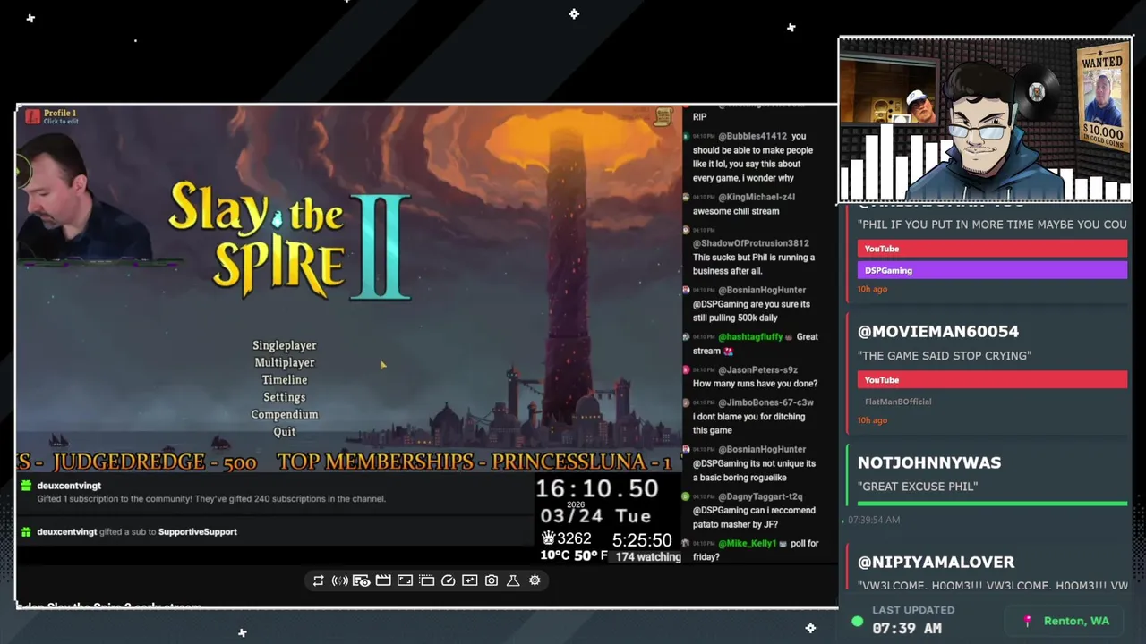Click the red Profile 1 icon
This screenshot has width=1146, height=644.
[x=32, y=116]
